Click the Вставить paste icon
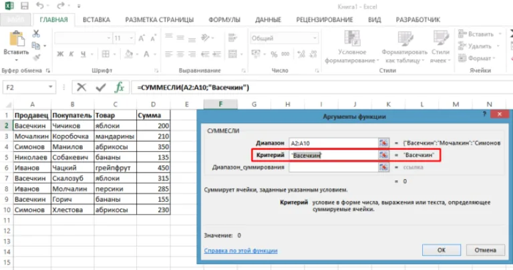513x270 pixels. [16, 39]
